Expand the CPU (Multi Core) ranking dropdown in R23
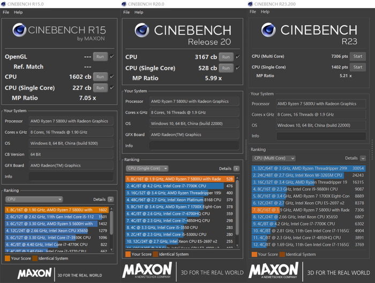The height and width of the screenshot is (283, 375). [x=274, y=158]
